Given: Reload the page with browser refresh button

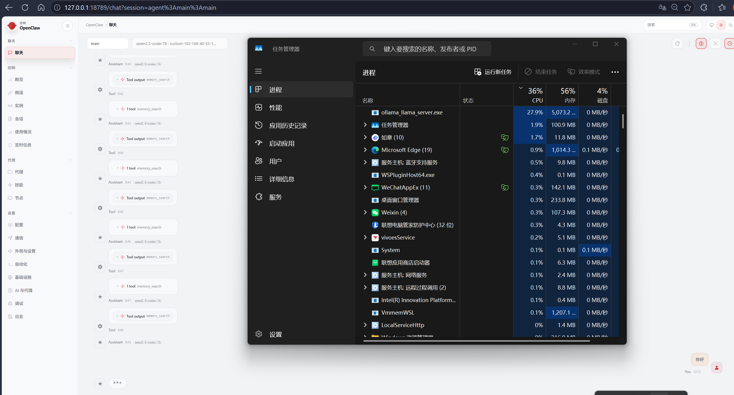Looking at the screenshot, I should [25, 7].
